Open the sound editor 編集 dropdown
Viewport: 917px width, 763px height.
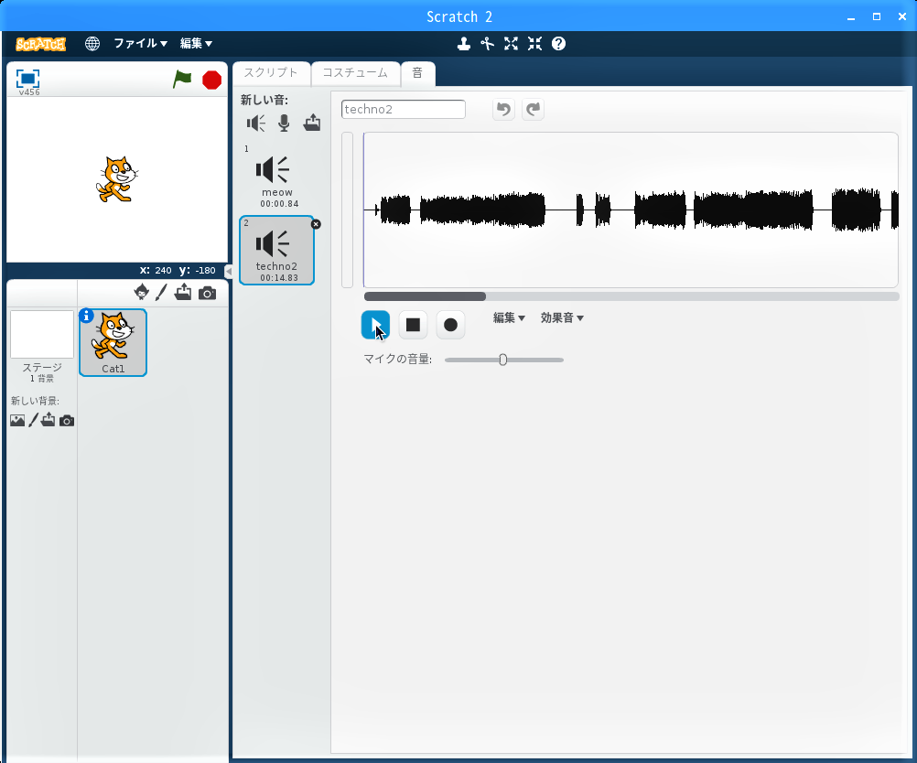click(x=509, y=318)
